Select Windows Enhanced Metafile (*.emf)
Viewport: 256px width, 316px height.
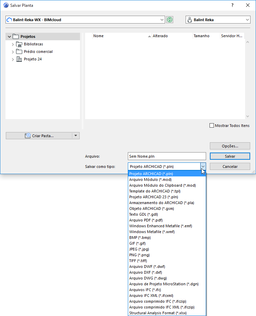(167, 226)
